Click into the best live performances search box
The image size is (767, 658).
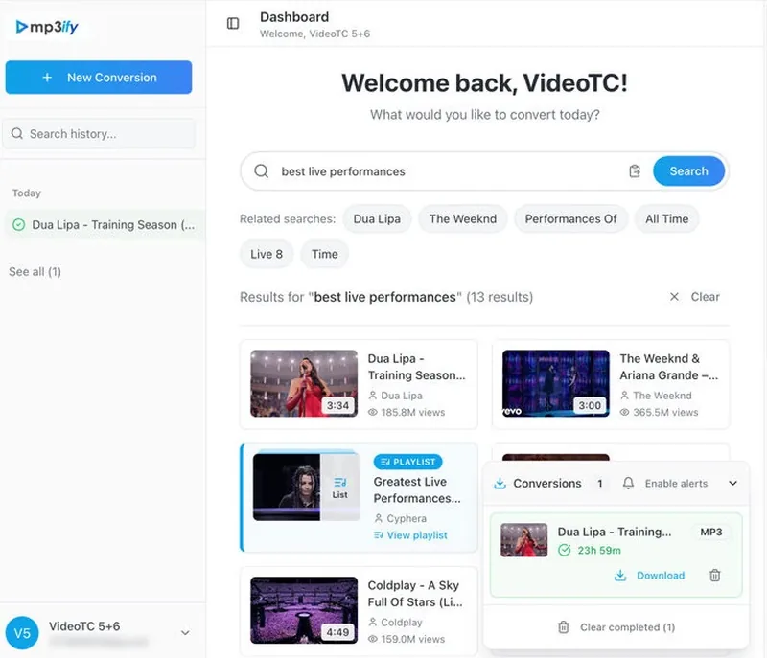click(450, 171)
